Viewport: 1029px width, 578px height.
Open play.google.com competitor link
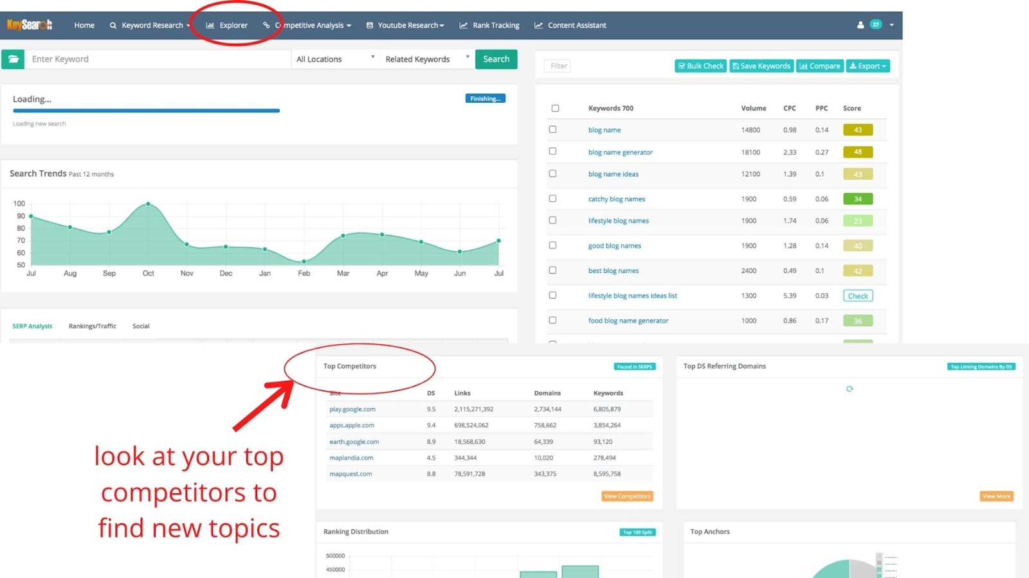(x=352, y=409)
